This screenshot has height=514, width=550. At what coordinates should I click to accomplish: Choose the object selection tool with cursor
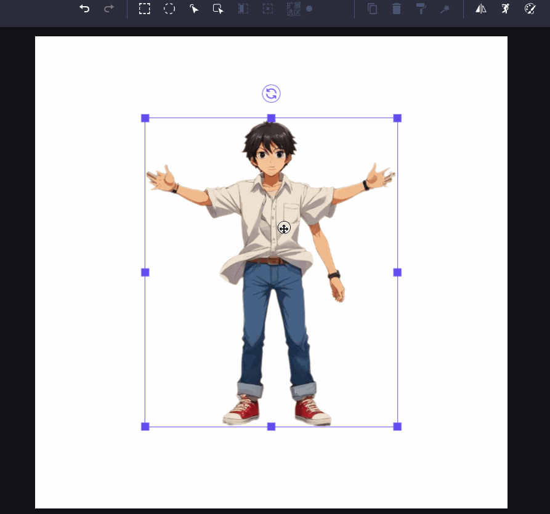pos(218,9)
